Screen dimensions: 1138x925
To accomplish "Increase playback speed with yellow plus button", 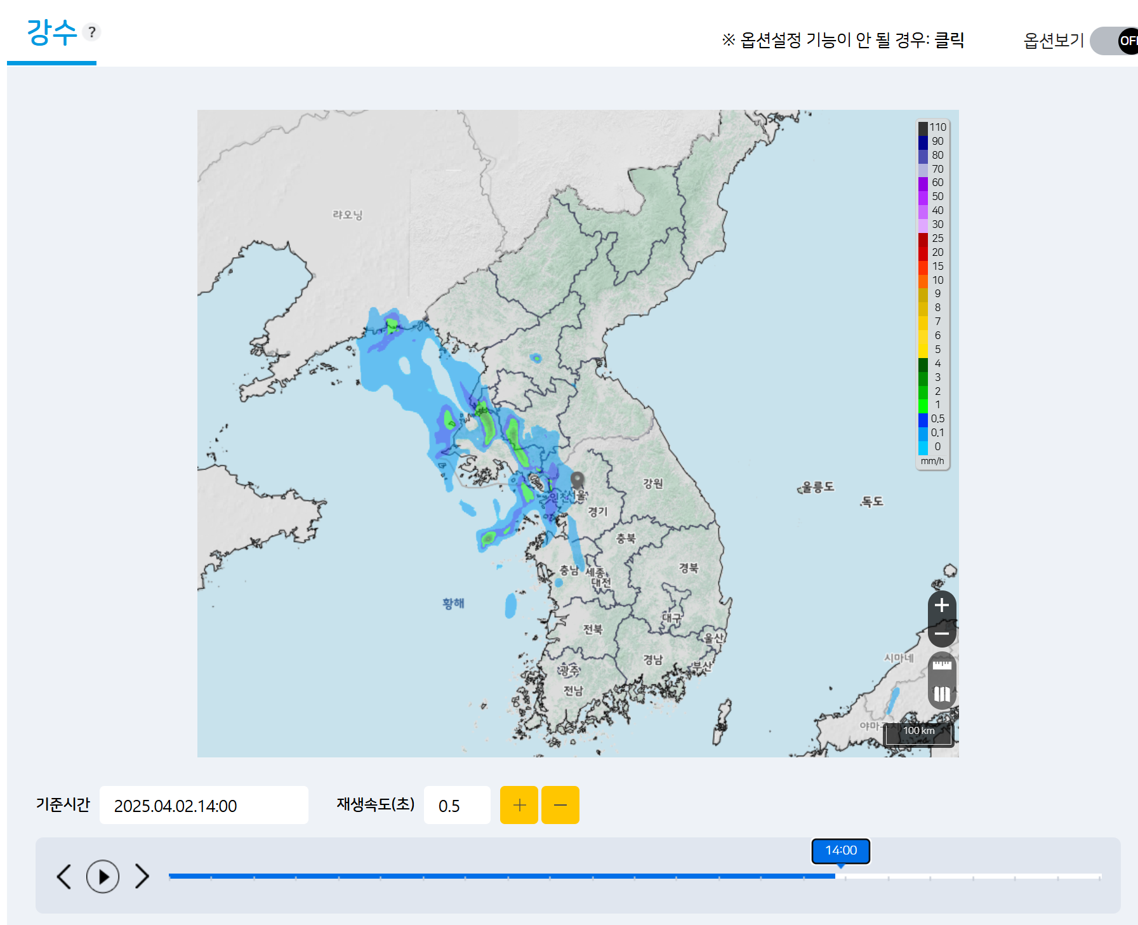I will click(519, 805).
